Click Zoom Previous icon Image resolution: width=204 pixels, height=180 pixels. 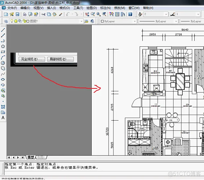[x=104, y=14]
